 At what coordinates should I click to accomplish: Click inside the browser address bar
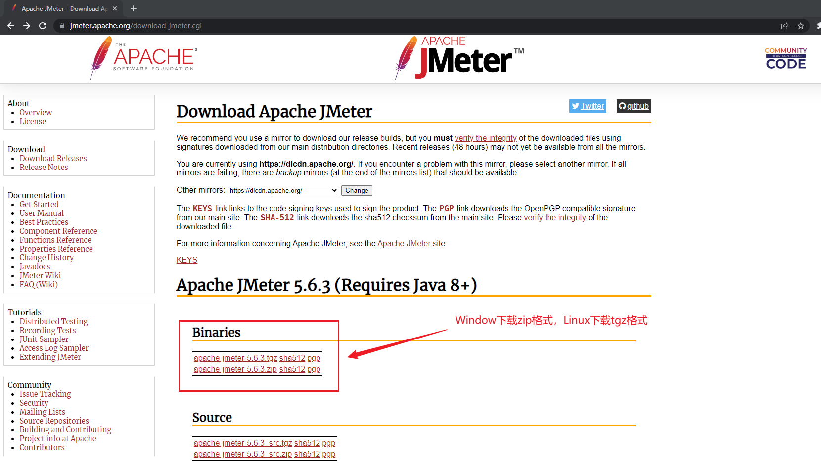(198, 26)
